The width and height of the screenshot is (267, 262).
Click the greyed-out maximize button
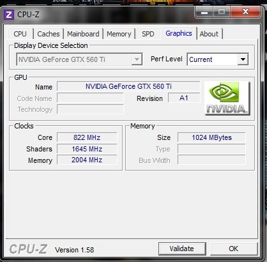tap(222, 12)
